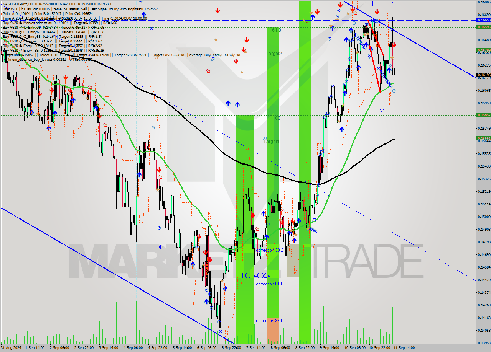Click the 'correction 87.5' label

pos(270,321)
